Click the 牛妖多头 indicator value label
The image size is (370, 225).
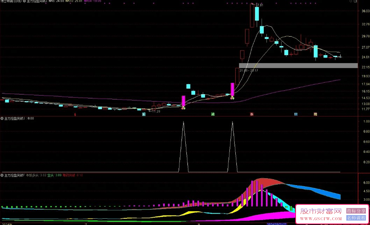point(36,175)
